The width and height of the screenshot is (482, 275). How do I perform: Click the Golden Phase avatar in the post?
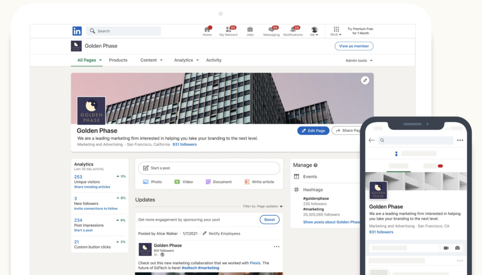[145, 250]
